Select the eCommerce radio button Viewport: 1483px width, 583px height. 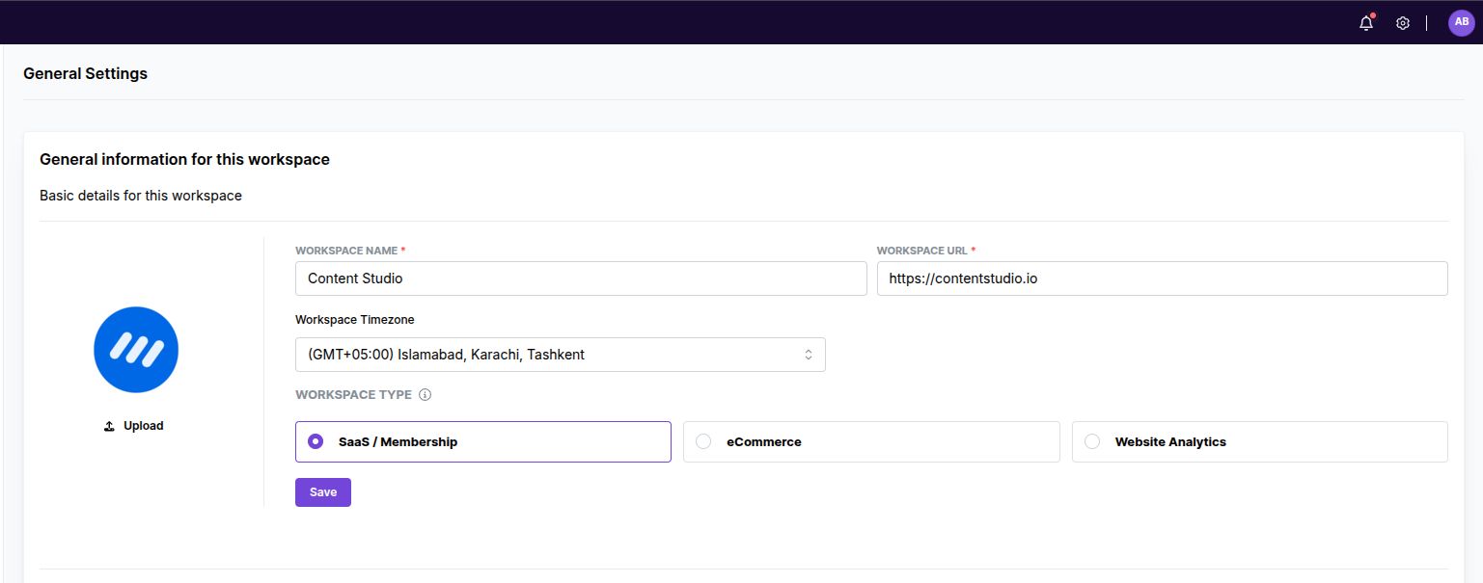click(x=702, y=441)
